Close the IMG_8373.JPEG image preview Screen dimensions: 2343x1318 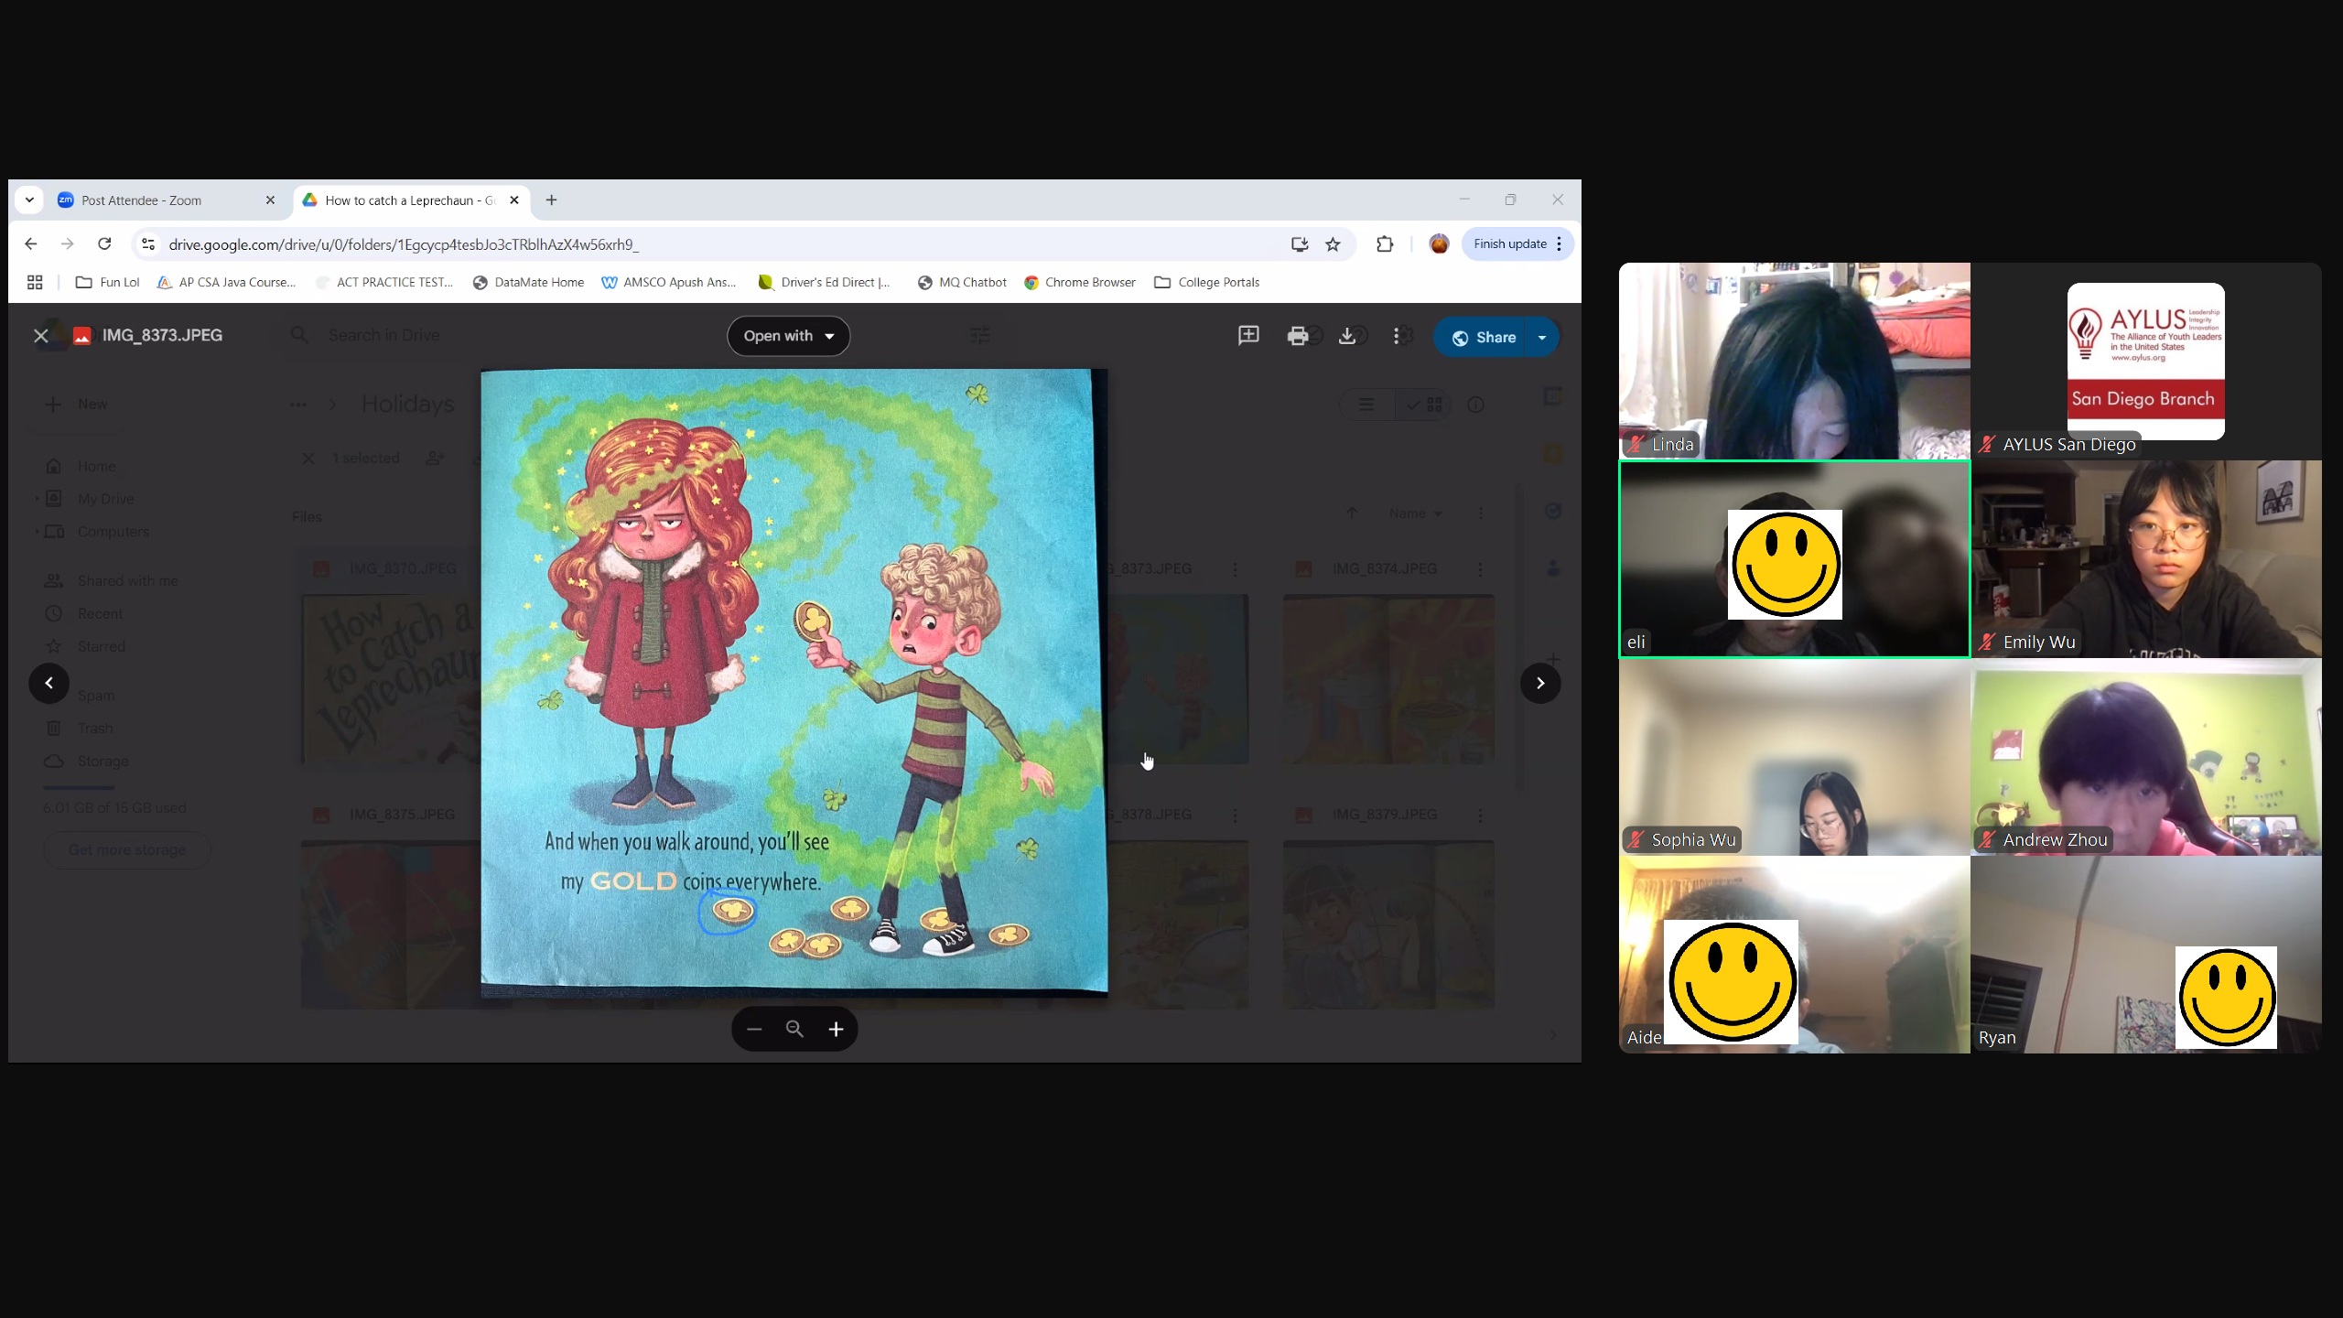point(41,336)
